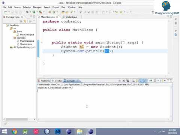Switch to the Student.java editor tab
The height and width of the screenshot is (135, 180).
click(x=71, y=17)
